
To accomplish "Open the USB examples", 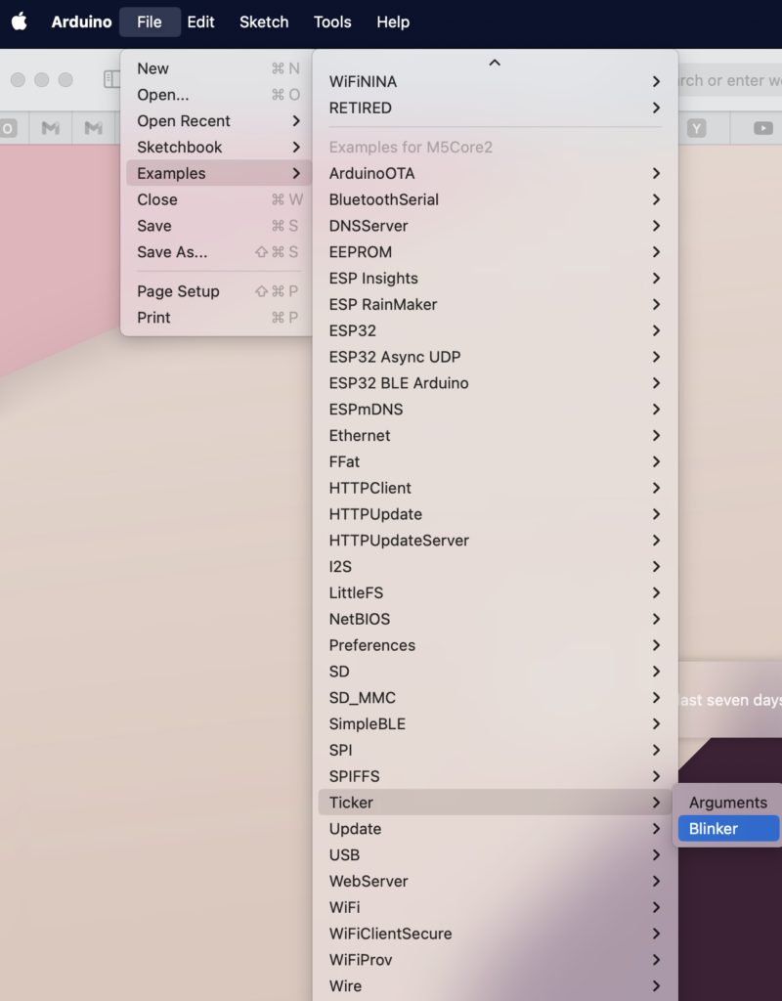I will tap(495, 854).
